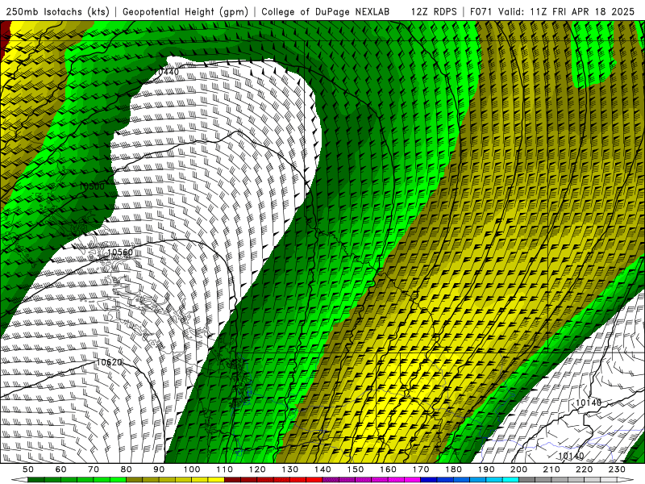The image size is (645, 484).
Task: Click legend value 150 on the color scale
Action: point(356,469)
